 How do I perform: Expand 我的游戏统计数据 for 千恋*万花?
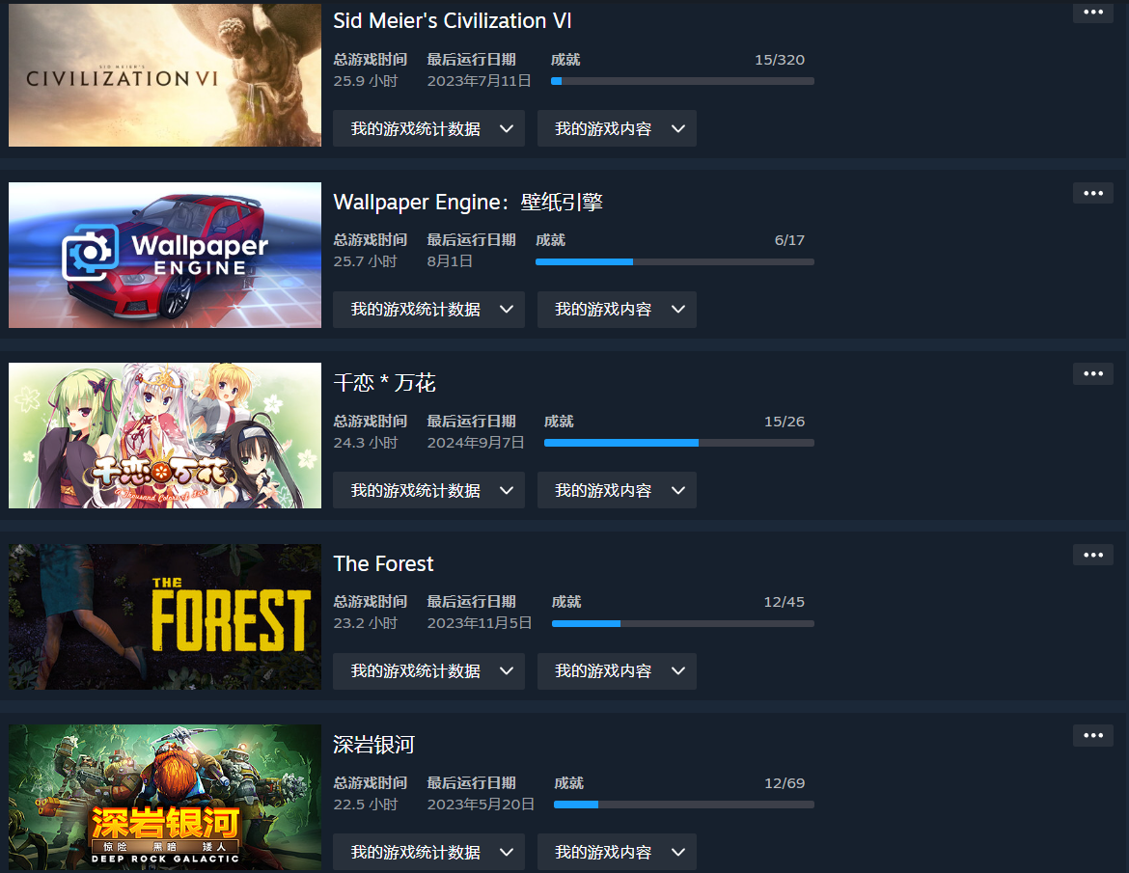pos(428,490)
